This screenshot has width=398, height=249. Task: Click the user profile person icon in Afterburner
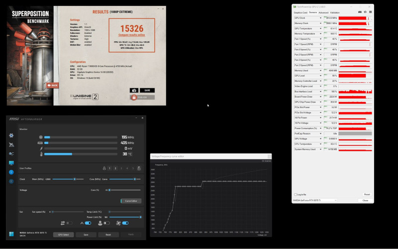pyautogui.click(x=104, y=168)
